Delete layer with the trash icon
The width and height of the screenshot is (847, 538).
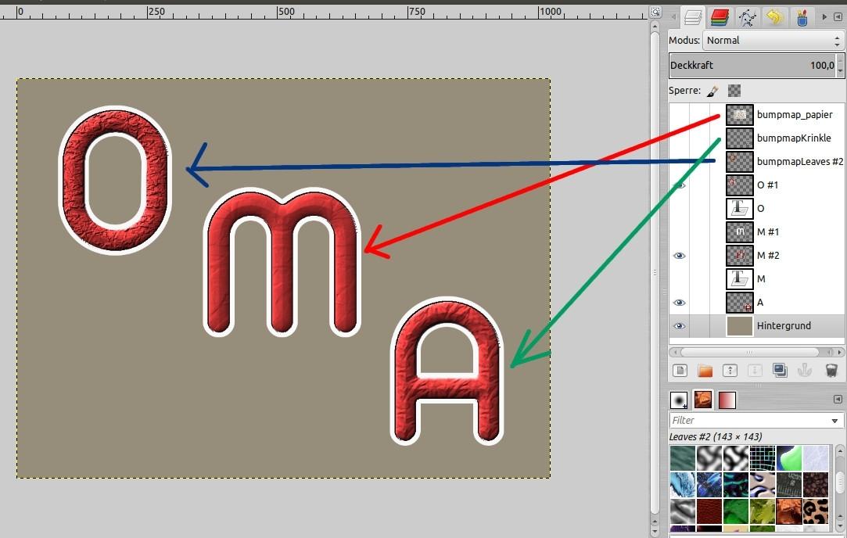pos(831,371)
